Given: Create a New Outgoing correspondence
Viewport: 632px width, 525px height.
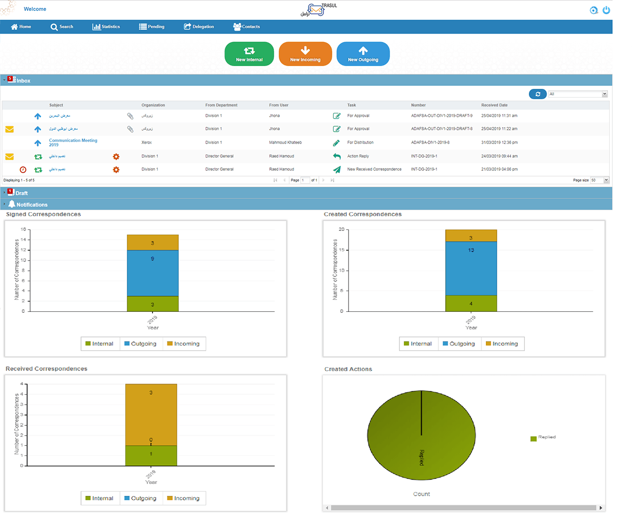Looking at the screenshot, I should click(x=363, y=54).
